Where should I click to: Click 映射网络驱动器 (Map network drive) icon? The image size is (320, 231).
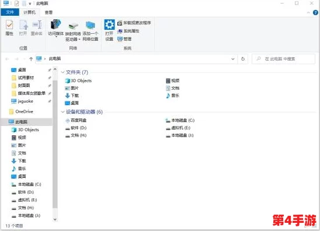tap(73, 30)
